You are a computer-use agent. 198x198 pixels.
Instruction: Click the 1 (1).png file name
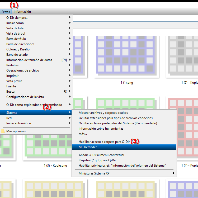coord(127,83)
